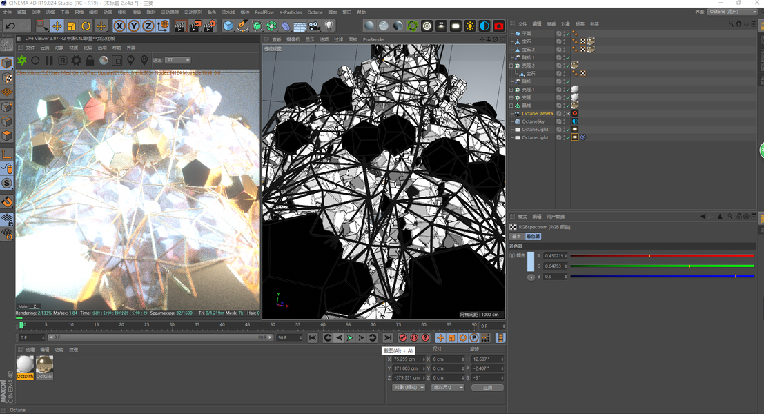Screen dimensions: 764x414
Task: Expand the 克隆 cloner hierarchy
Action: 511,97
